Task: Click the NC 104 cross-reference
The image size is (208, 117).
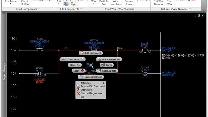Action: (x=166, y=58)
